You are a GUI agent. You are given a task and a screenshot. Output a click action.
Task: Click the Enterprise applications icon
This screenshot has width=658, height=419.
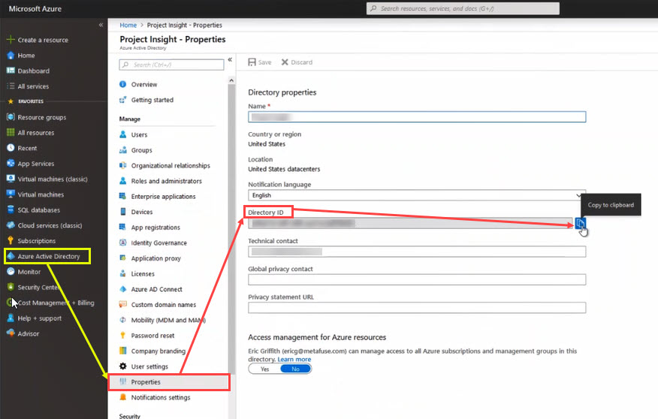pyautogui.click(x=122, y=196)
